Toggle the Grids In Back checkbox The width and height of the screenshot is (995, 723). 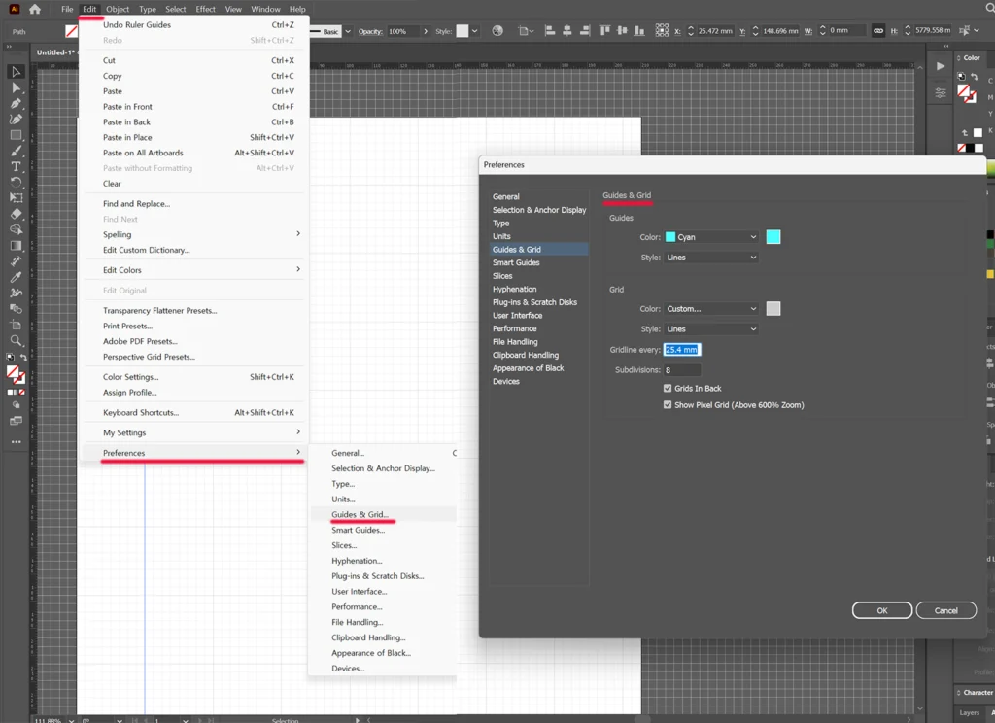click(x=668, y=388)
